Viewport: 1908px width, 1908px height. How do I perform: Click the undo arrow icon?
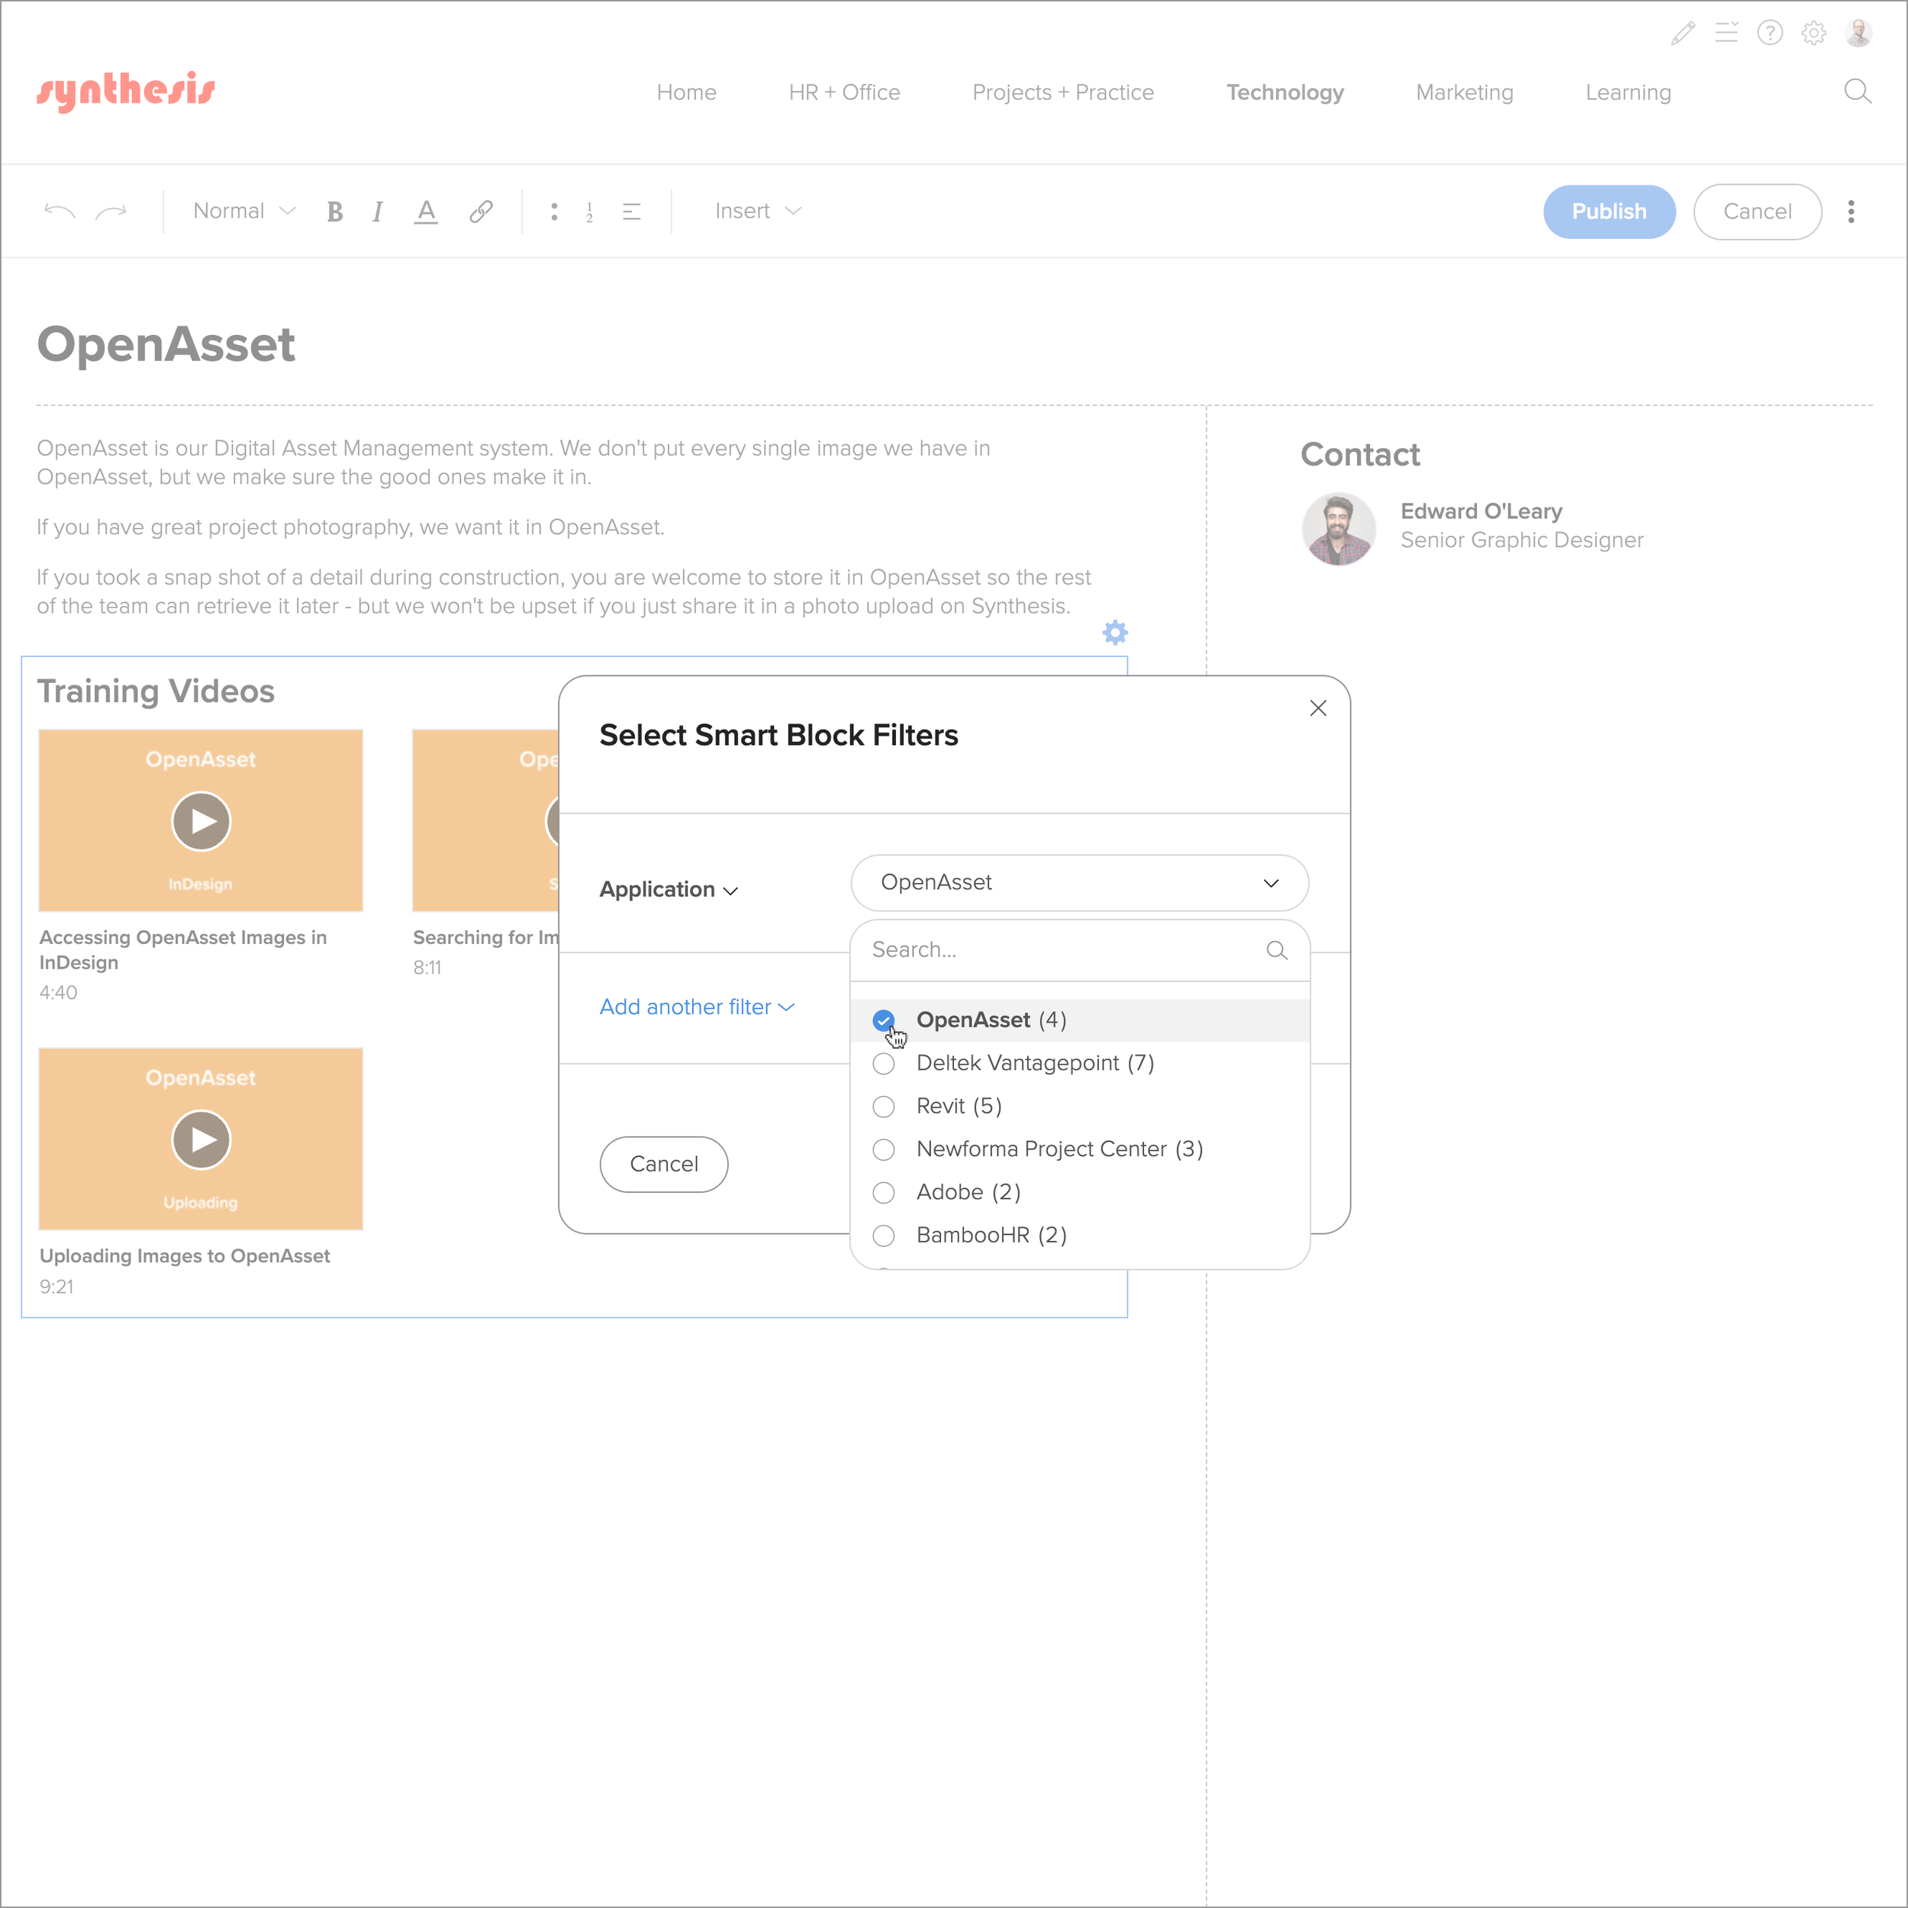(x=60, y=211)
